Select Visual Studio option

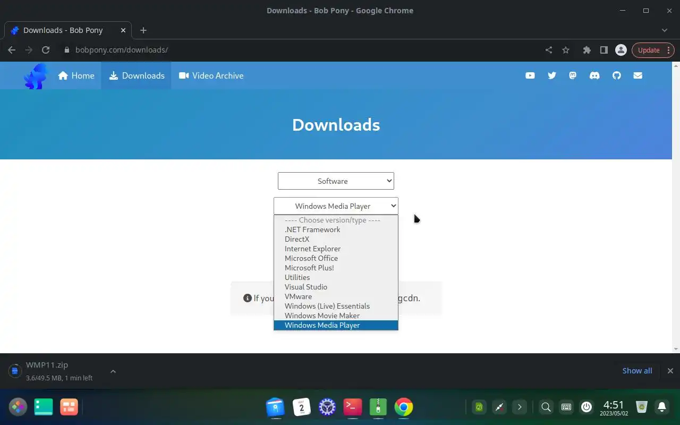[x=336, y=287]
